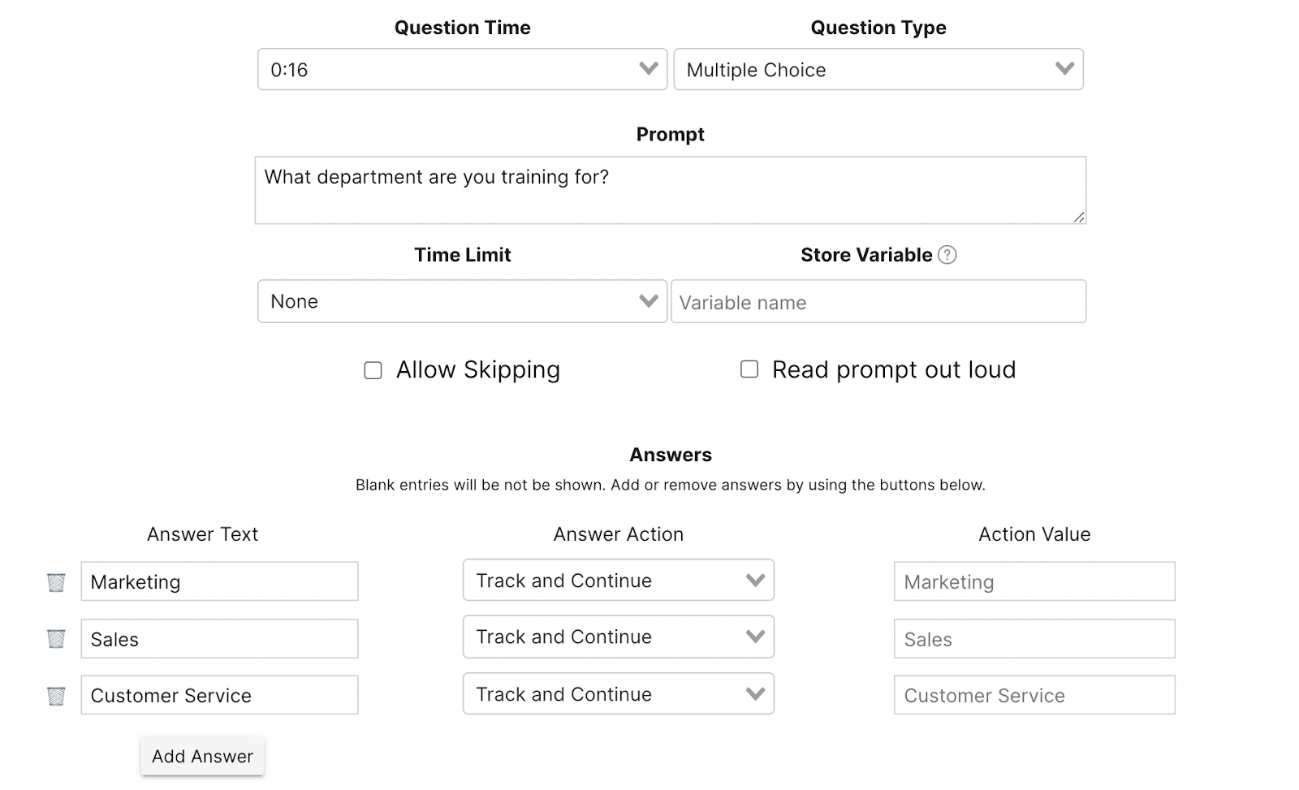The image size is (1299, 790).
Task: Click inside the Prompt text area
Action: pos(671,190)
